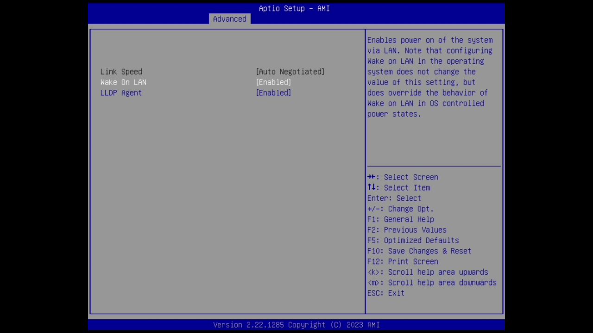Open the Advanced tab
The image size is (593, 333).
click(229, 19)
